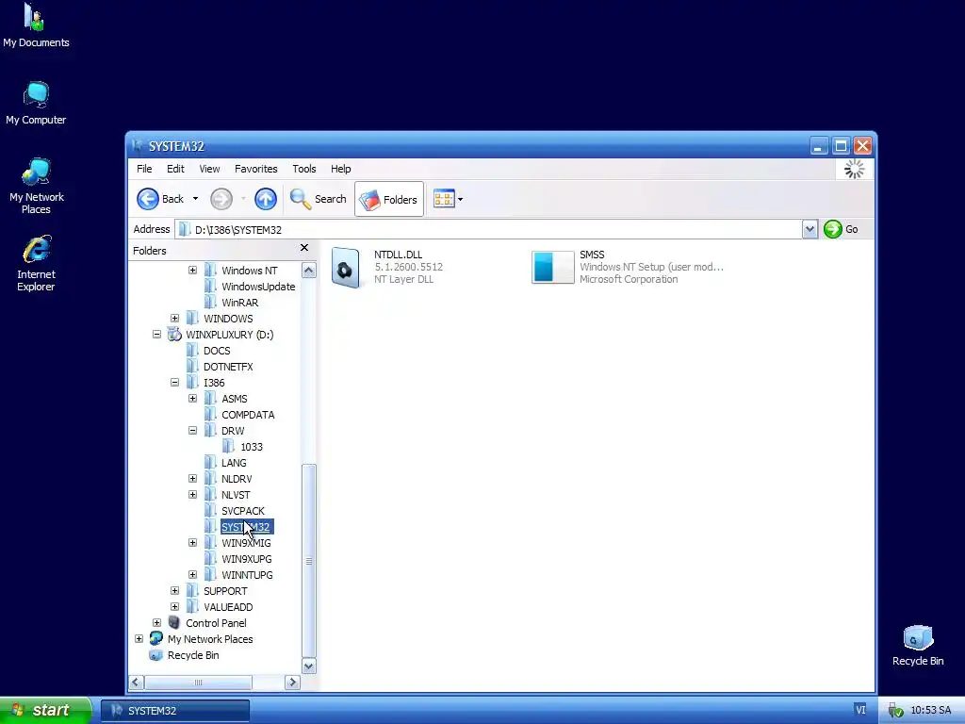Click the taskbar clock 10:53 SA
This screenshot has height=724, width=965.
[930, 711]
